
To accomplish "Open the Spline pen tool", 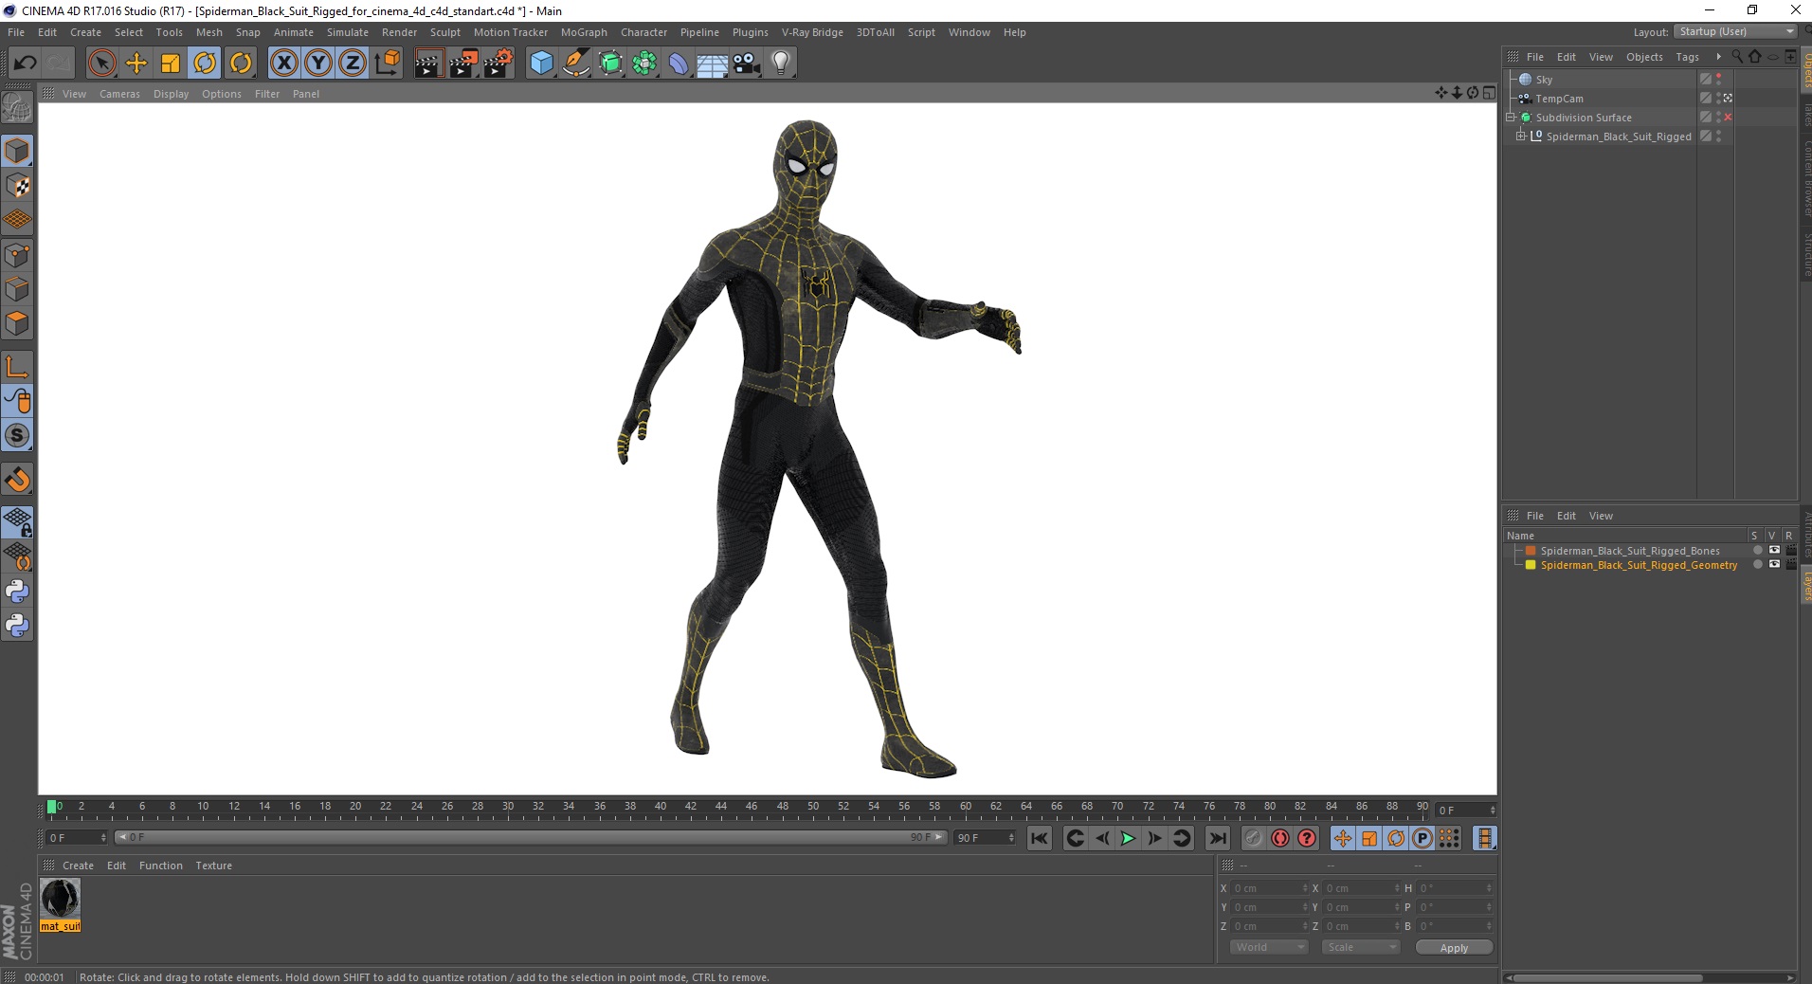I will point(576,64).
